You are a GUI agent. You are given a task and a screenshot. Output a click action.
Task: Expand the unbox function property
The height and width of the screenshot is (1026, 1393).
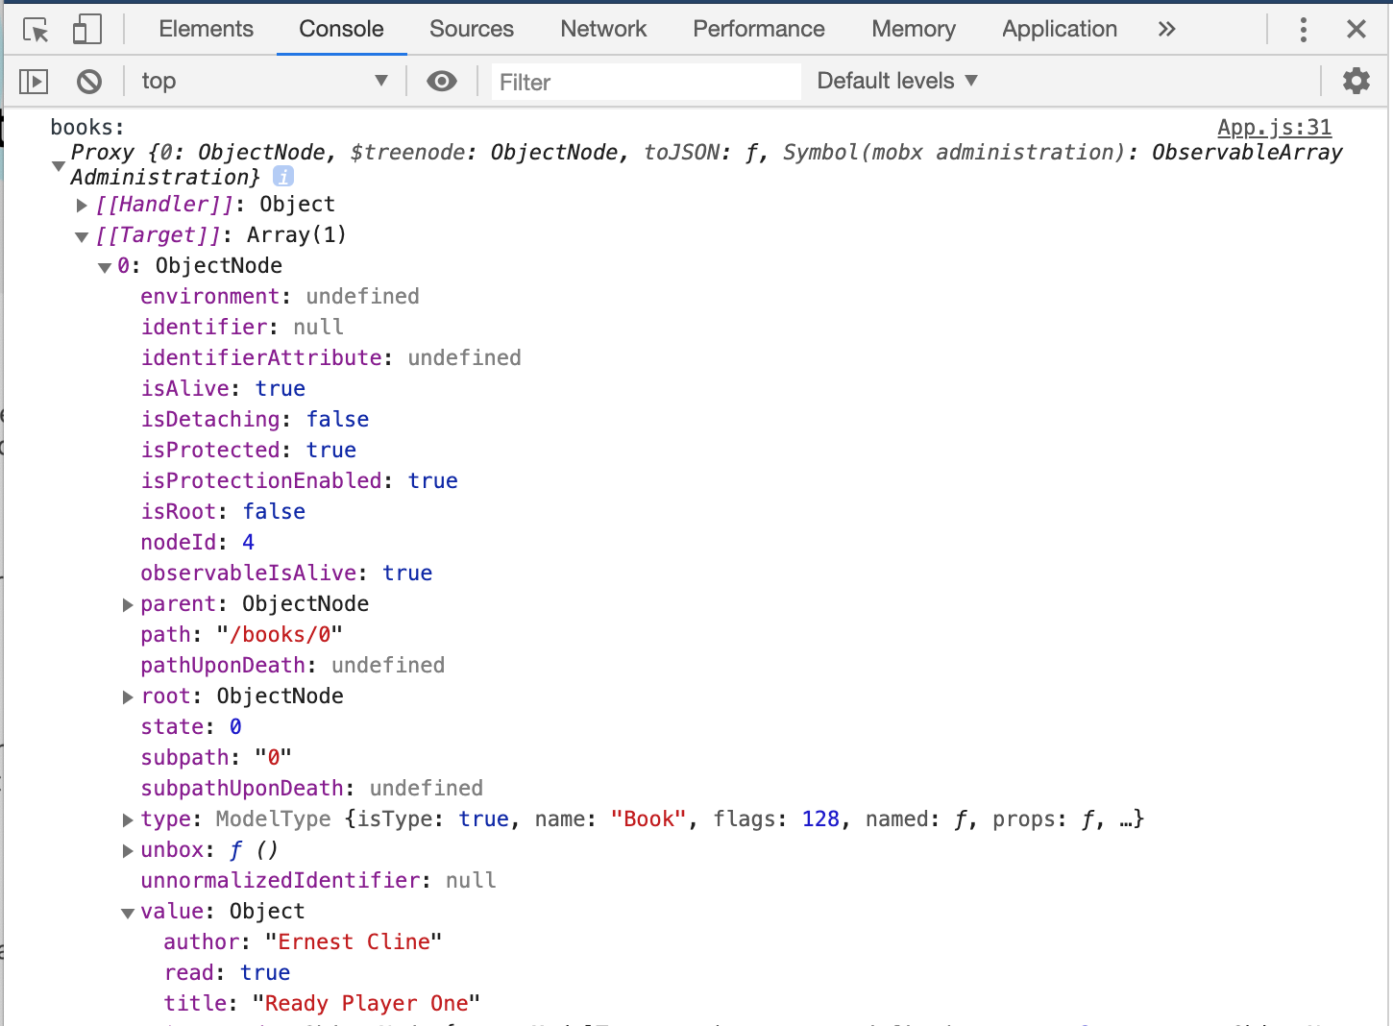click(128, 850)
